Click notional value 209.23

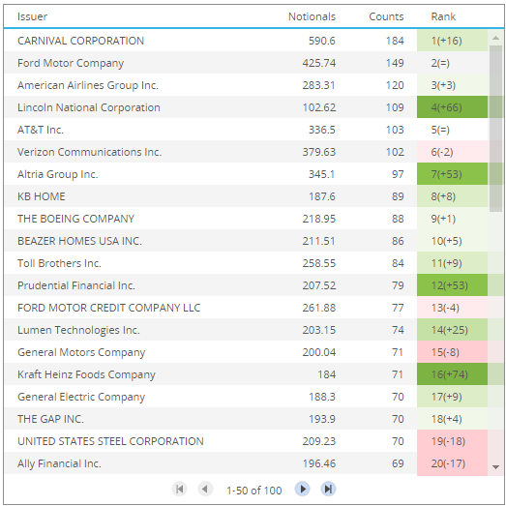[319, 441]
